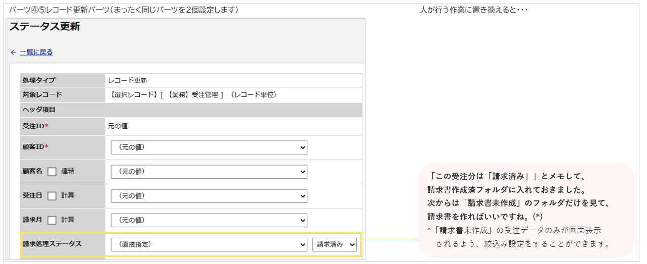Click the 「請求済み」とメモして note line

(x=506, y=177)
